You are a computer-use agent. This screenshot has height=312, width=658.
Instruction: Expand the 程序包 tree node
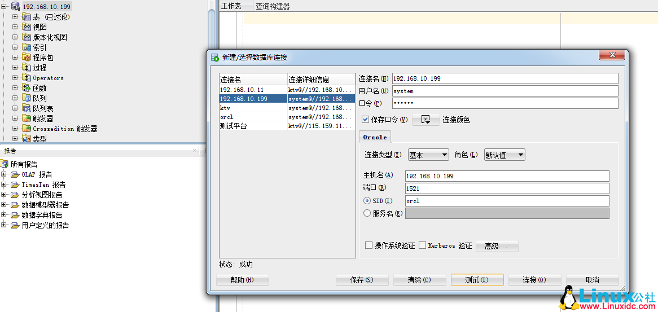15,58
